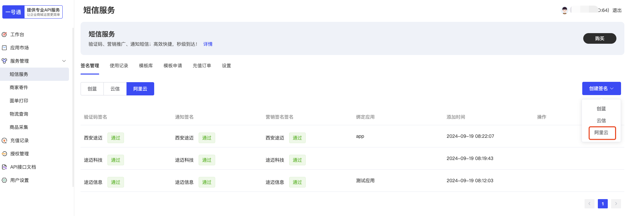The width and height of the screenshot is (629, 216).
Task: Click the 绑定应用 column header
Action: (x=365, y=117)
